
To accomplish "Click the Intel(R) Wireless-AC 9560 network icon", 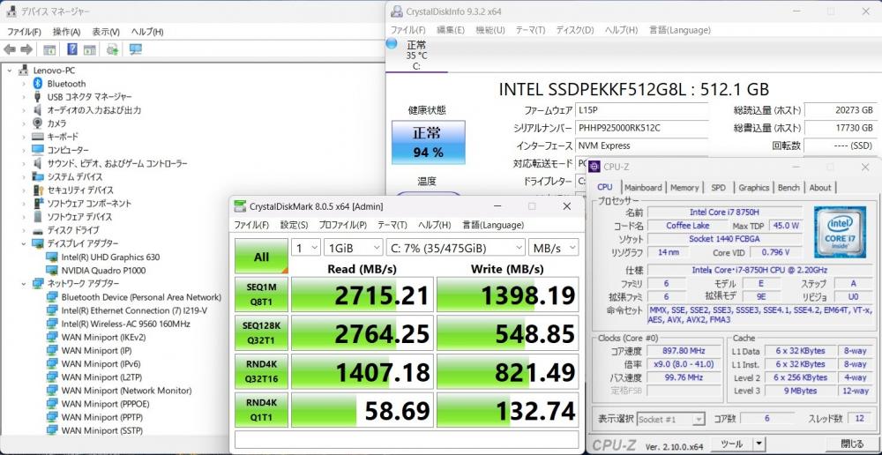I will [52, 324].
